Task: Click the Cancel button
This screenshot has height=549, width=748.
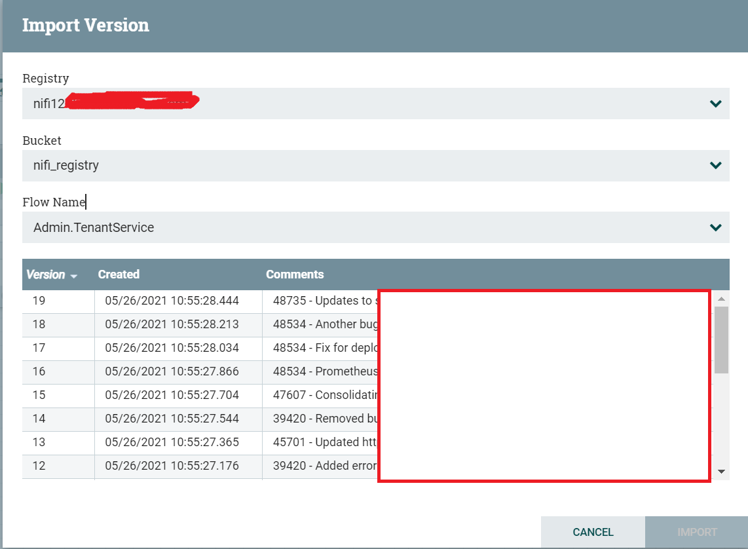Action: [x=593, y=532]
